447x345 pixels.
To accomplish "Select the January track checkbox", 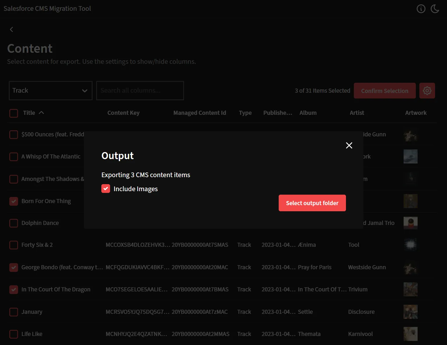I will point(14,312).
